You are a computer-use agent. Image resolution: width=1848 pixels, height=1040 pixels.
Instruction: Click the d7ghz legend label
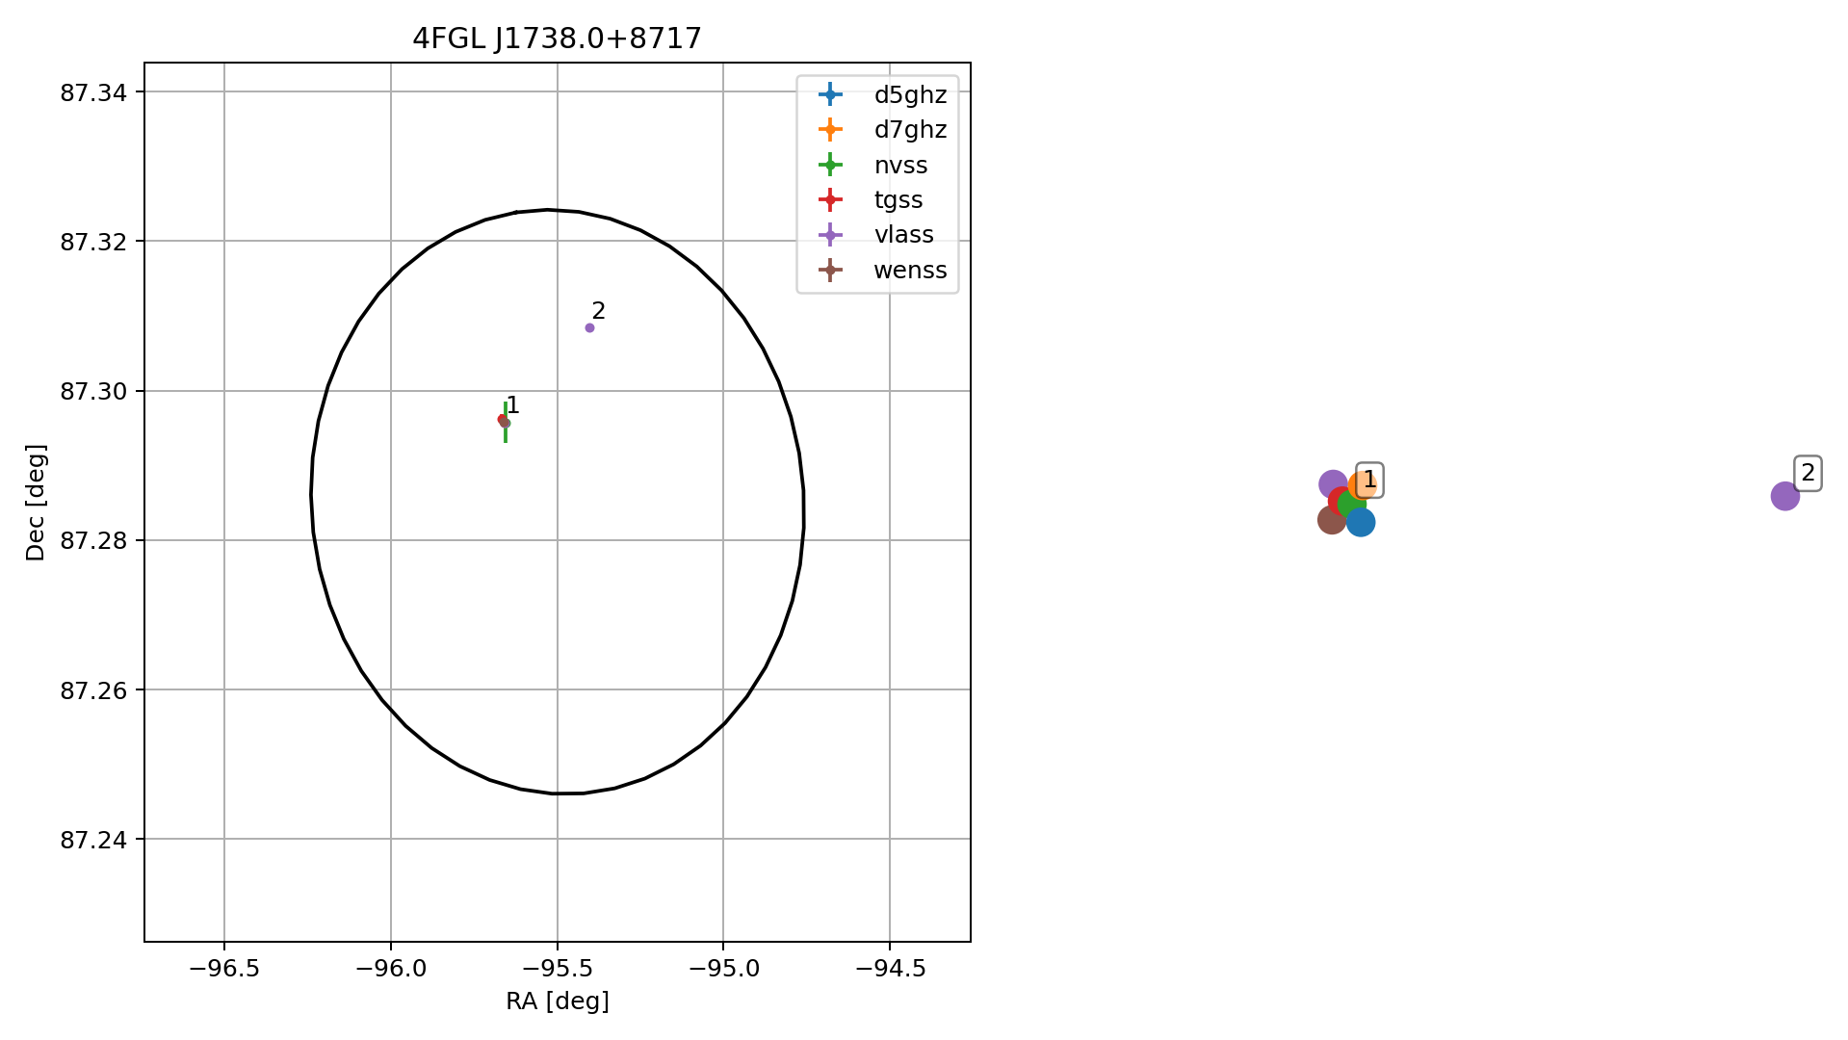click(910, 130)
